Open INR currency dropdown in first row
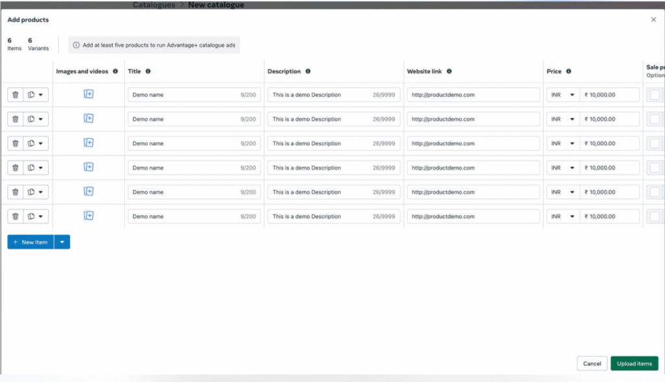 click(x=563, y=95)
